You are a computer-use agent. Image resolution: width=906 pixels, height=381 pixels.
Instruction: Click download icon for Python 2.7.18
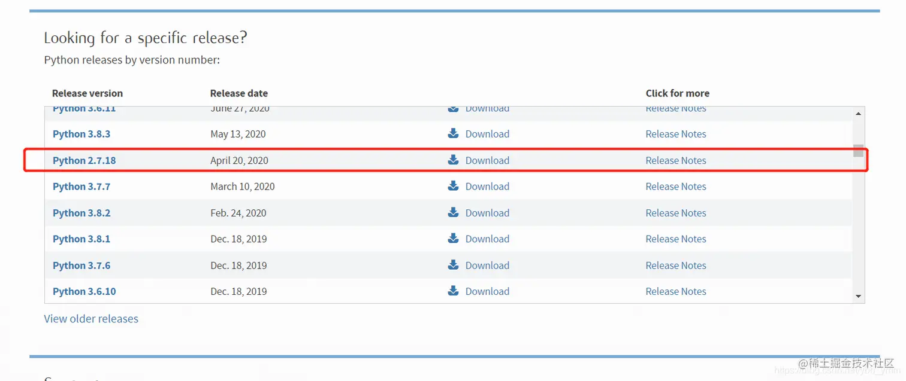point(453,160)
